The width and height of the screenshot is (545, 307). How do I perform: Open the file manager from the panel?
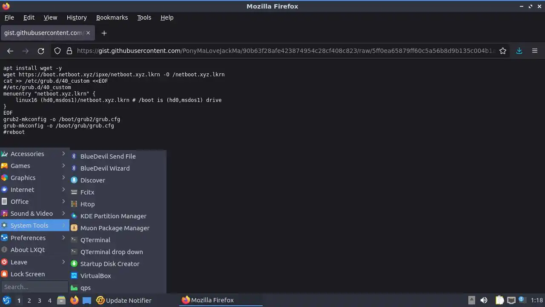(x=61, y=300)
